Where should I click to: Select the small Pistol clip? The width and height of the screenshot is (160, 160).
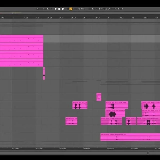tap(99, 97)
